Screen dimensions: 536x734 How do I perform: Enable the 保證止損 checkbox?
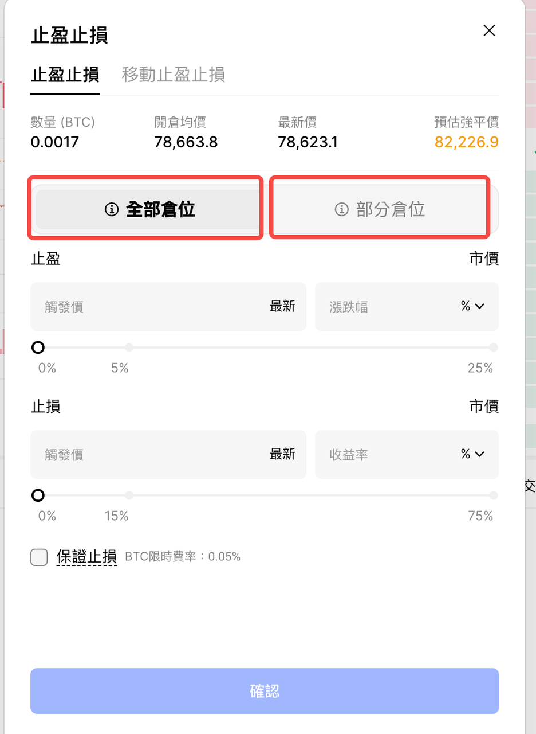click(x=39, y=557)
